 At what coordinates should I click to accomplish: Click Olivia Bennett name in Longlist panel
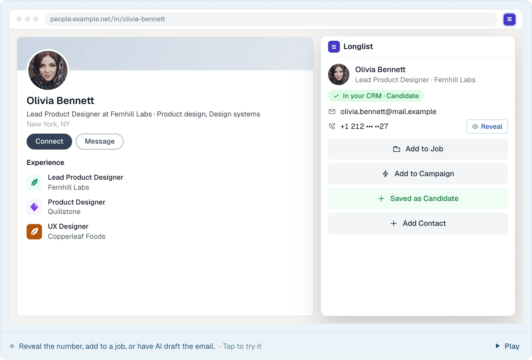click(x=380, y=69)
